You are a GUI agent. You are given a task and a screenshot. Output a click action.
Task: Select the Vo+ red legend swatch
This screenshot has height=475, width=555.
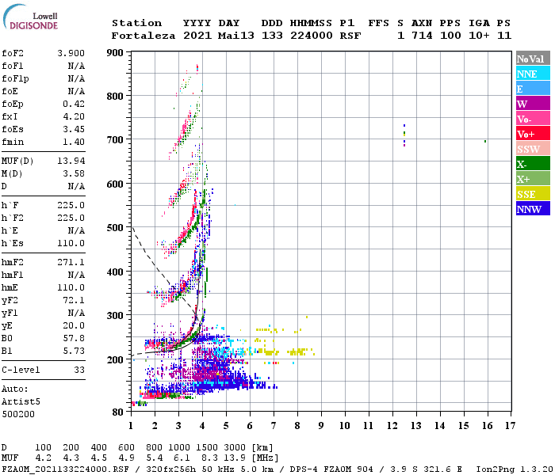point(533,134)
